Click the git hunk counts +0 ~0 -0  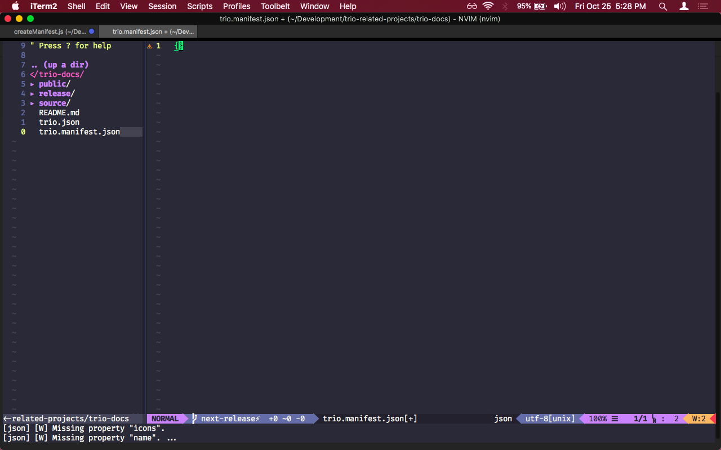[x=287, y=418]
